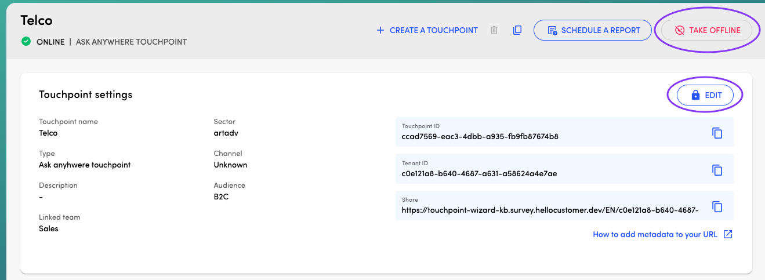
Task: Click the ONLINE status label
Action: (x=50, y=42)
